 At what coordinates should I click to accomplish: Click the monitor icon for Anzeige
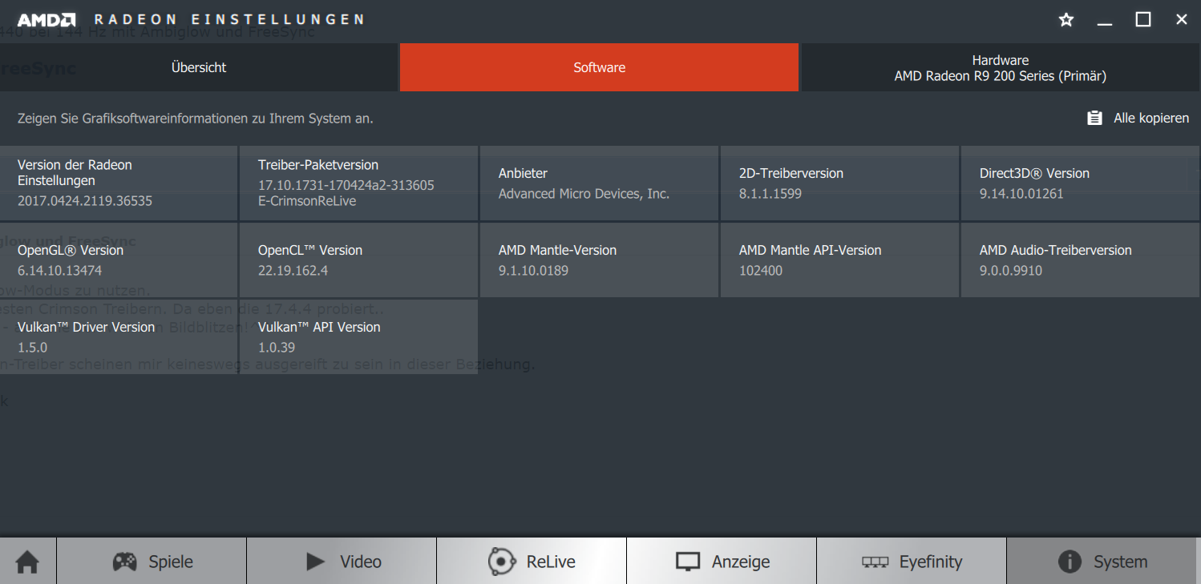[688, 562]
